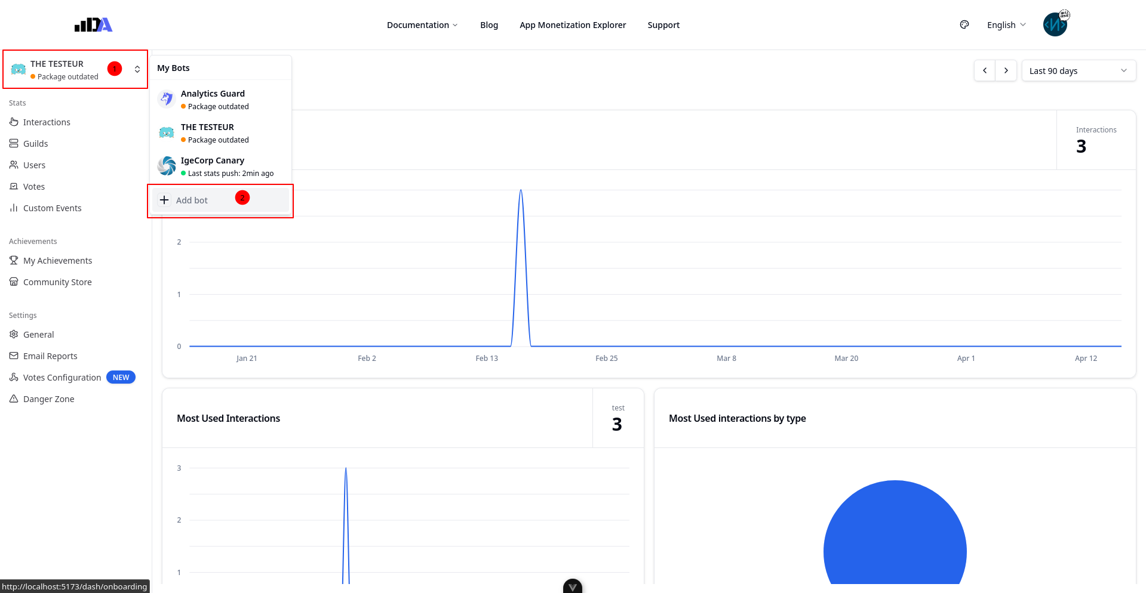Click the Danger Zone warning icon
The width and height of the screenshot is (1146, 593).
[14, 399]
